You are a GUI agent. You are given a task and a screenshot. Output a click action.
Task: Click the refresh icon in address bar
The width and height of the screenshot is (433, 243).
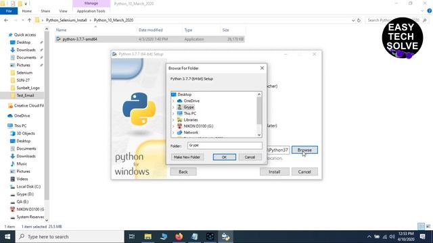(x=359, y=20)
